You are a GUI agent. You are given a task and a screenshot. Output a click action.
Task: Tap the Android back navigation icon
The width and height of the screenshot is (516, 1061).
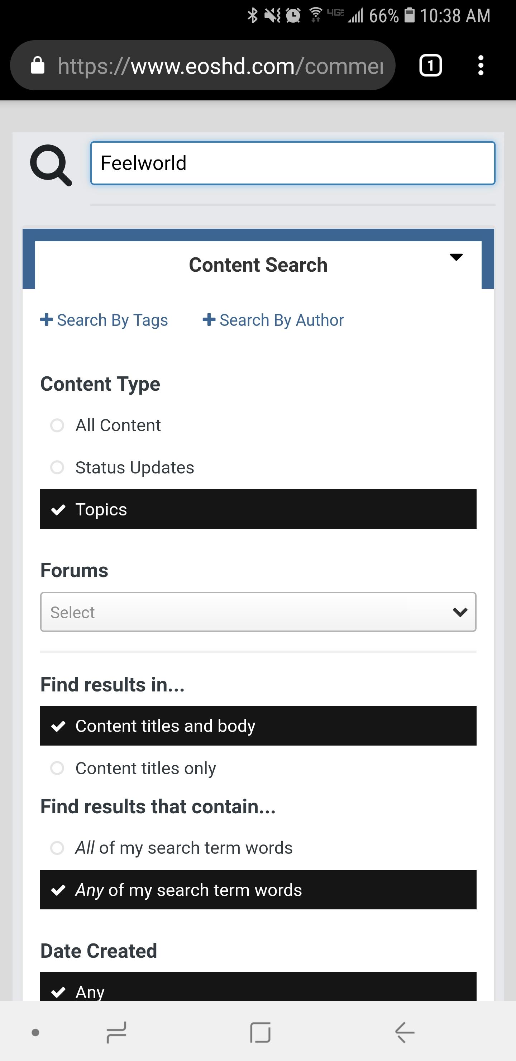[405, 1032]
